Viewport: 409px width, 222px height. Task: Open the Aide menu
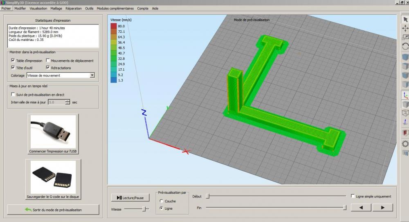pyautogui.click(x=155, y=8)
